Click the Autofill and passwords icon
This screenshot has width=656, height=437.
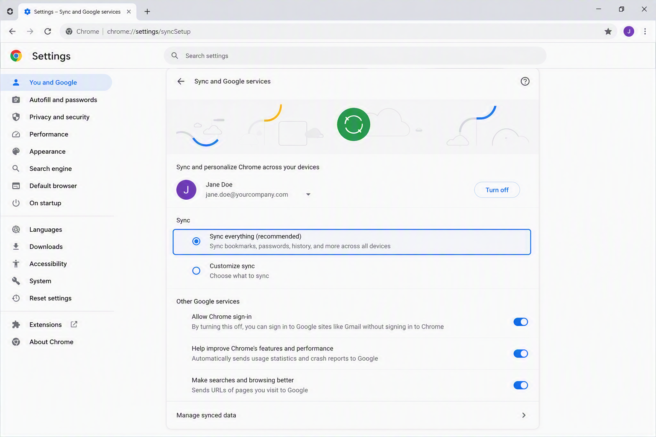coord(16,99)
